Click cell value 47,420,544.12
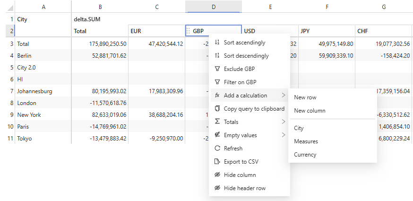413x201 pixels. (x=166, y=44)
